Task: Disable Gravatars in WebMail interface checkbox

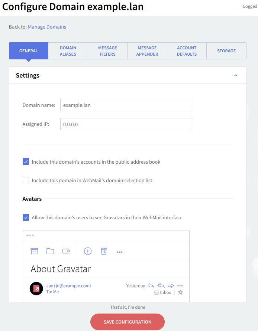Action: point(26,217)
